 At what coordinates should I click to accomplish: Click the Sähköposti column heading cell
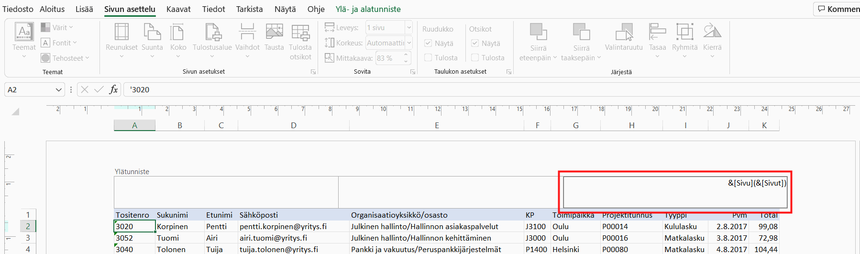click(293, 215)
